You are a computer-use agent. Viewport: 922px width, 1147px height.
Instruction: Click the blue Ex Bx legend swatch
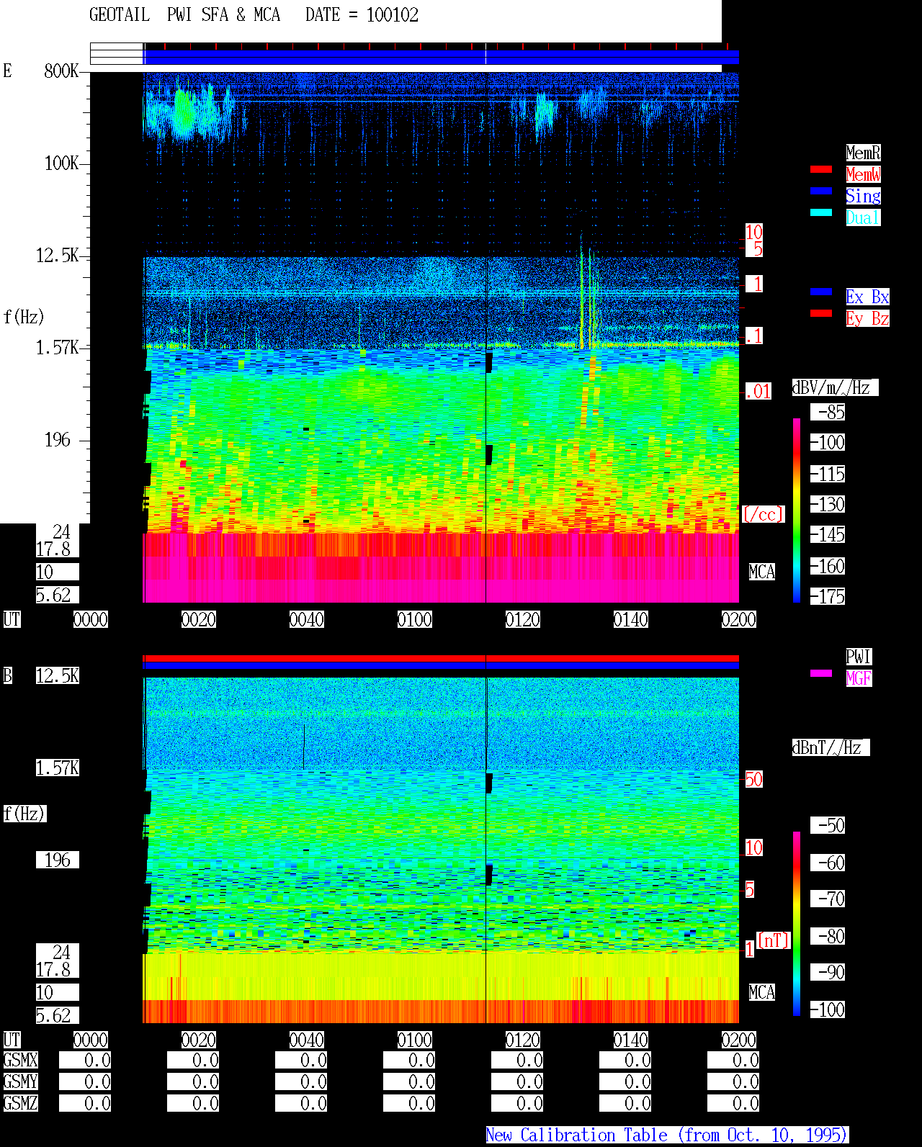(x=821, y=292)
